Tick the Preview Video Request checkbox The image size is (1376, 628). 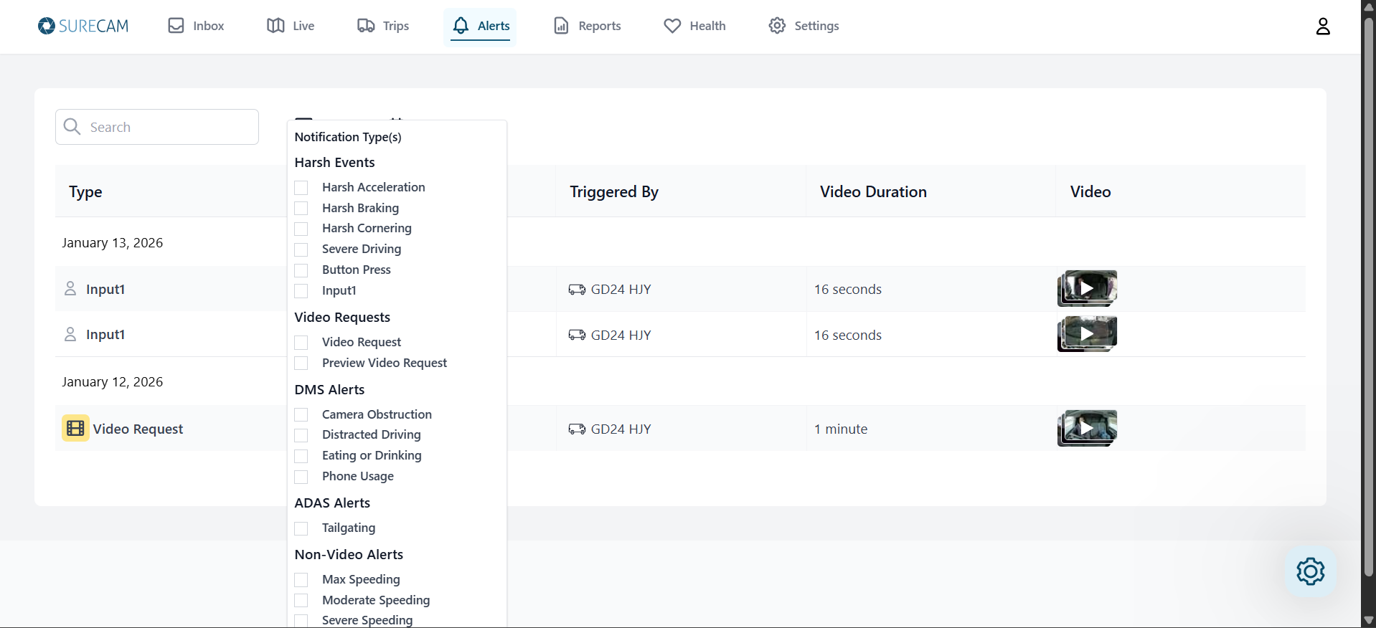tap(301, 363)
